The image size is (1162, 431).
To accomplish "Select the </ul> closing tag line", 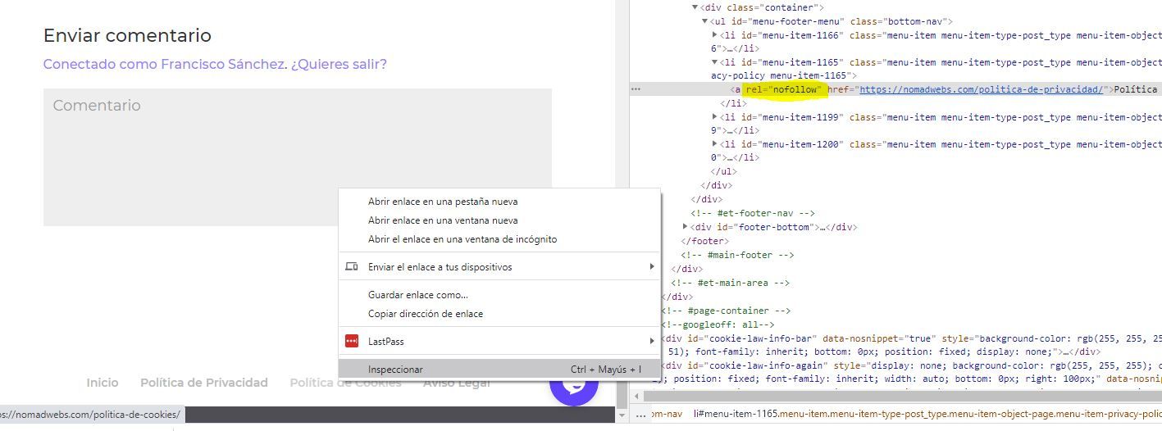I will [724, 172].
